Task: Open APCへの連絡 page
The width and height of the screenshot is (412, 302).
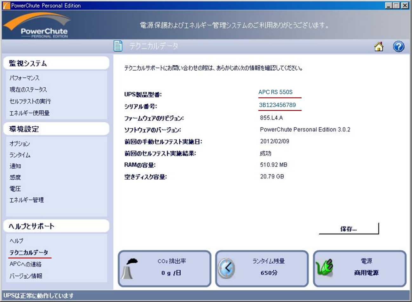Action: [25, 264]
